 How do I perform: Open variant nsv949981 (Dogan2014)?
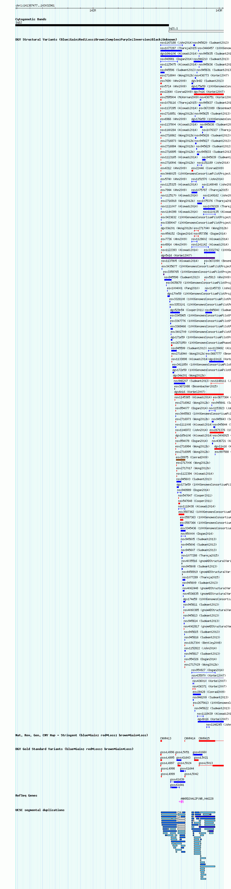click(176, 59)
